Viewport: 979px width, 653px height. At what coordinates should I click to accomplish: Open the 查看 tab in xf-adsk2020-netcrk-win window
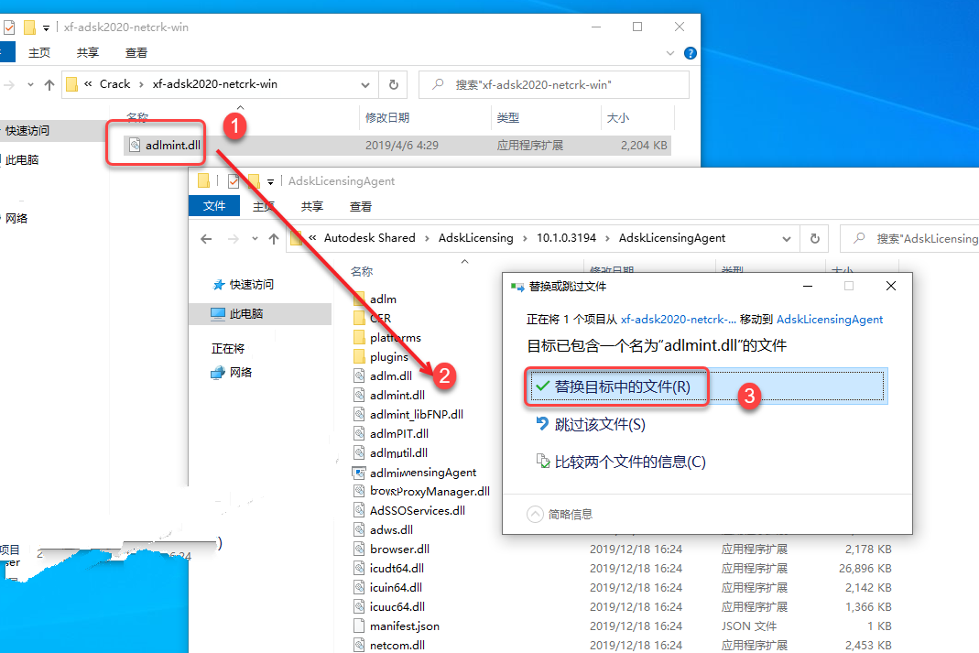[x=136, y=53]
